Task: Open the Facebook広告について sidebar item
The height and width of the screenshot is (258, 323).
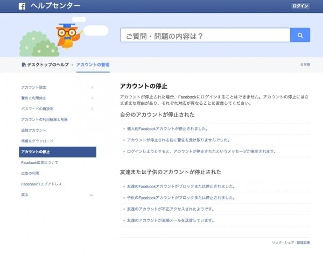Action: tap(39, 162)
